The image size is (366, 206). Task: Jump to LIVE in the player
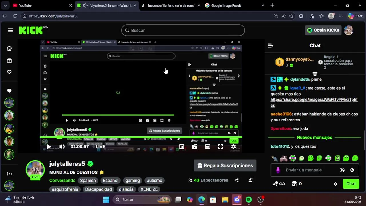100,147
